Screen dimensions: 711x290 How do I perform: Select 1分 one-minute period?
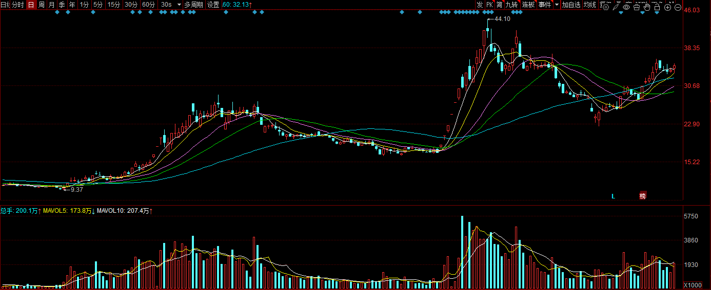coord(84,5)
